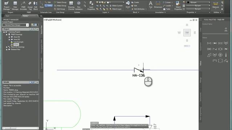This screenshot has height=130, width=232.
Task: Click the Match Properties tool
Action: click(x=178, y=6)
